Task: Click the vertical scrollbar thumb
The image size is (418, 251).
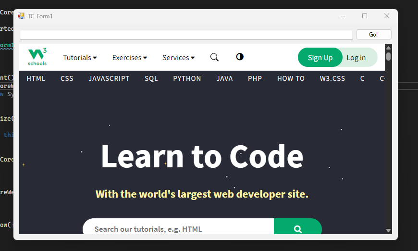Action: (x=388, y=56)
